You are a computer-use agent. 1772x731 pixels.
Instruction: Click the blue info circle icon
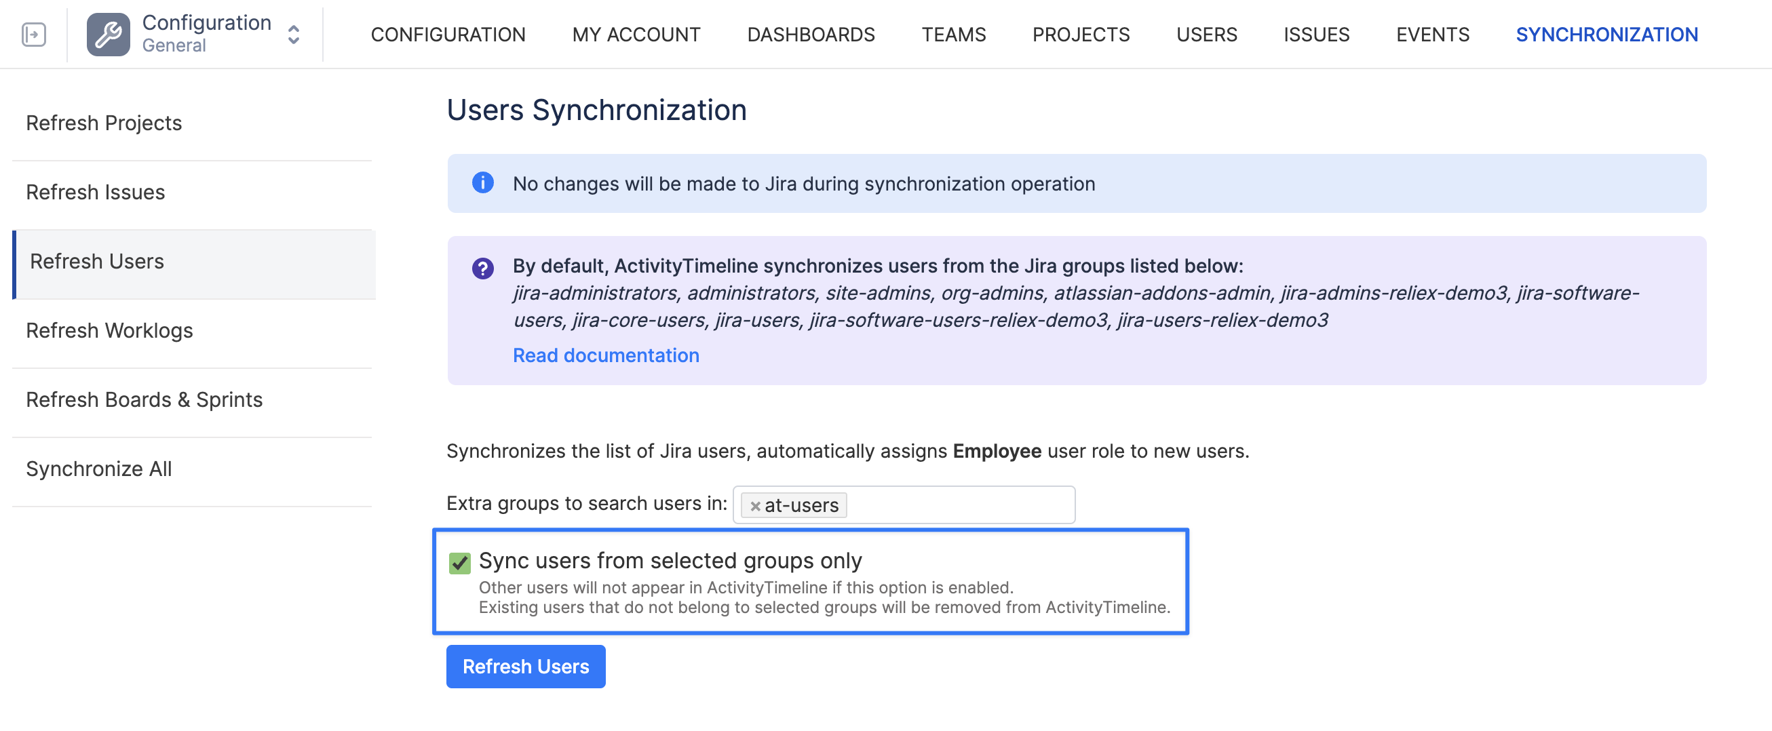click(x=482, y=183)
